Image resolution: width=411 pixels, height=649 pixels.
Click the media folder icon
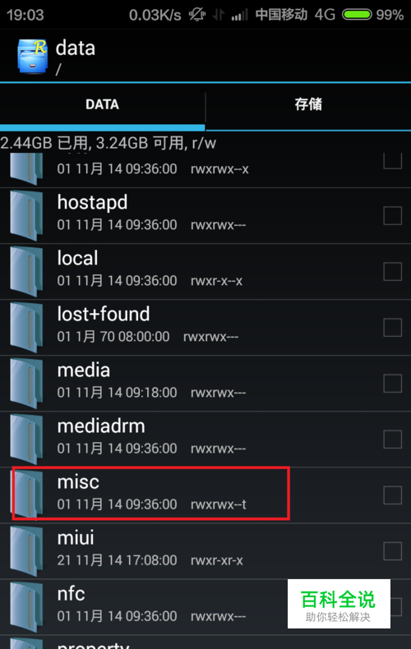[x=26, y=384]
